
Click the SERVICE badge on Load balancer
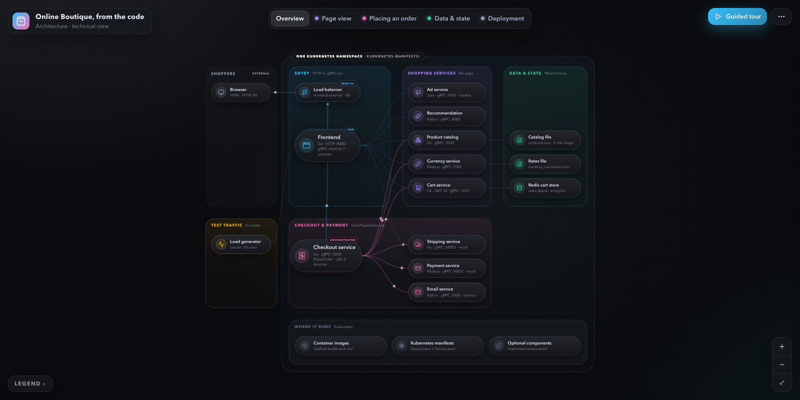point(347,83)
